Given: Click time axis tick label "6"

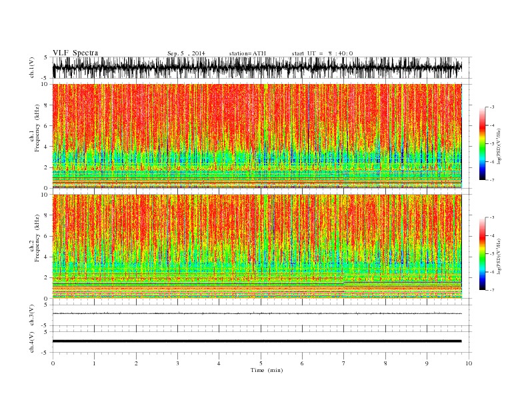Looking at the screenshot, I should tap(302, 363).
